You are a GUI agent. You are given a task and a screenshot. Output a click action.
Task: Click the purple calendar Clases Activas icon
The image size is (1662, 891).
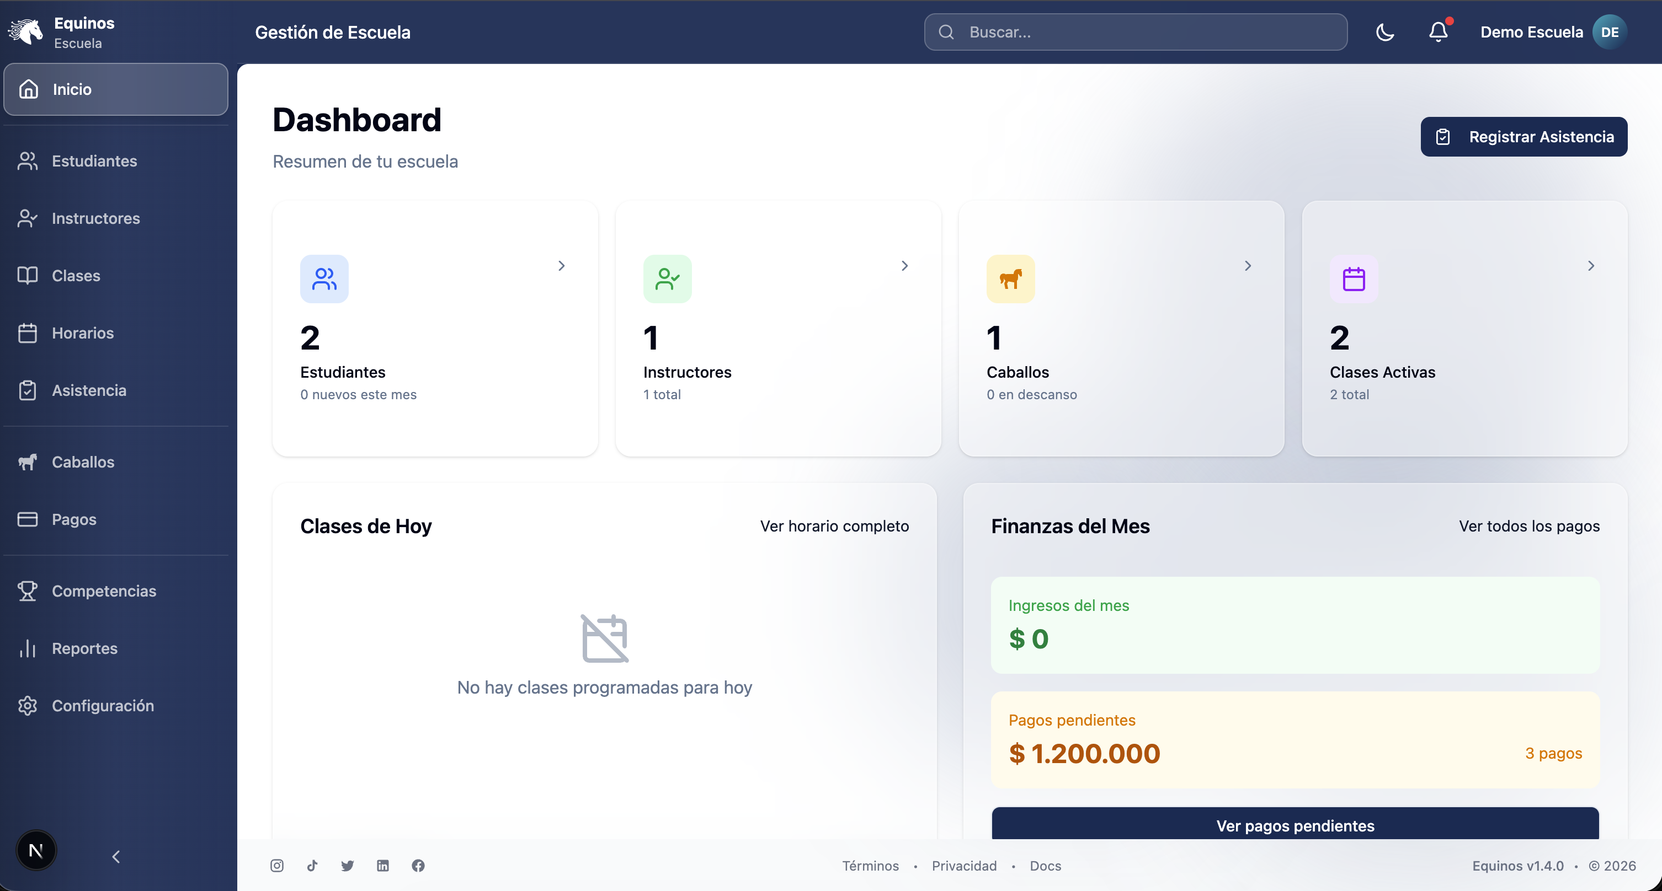click(x=1354, y=279)
